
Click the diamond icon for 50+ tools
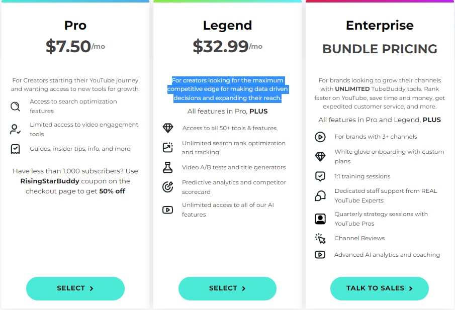point(168,128)
